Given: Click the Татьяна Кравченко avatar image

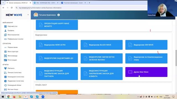Looking at the screenshot, I should (36, 15).
